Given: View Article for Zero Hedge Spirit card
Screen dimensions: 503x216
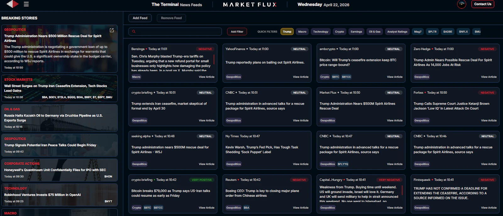Looking at the screenshot, I should coord(489,77).
